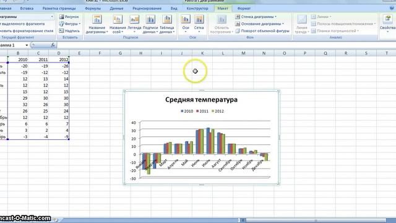Viewport: 396px width, 223px height.
Task: Click the 2011 legend entry in chart
Action: pyautogui.click(x=202, y=111)
